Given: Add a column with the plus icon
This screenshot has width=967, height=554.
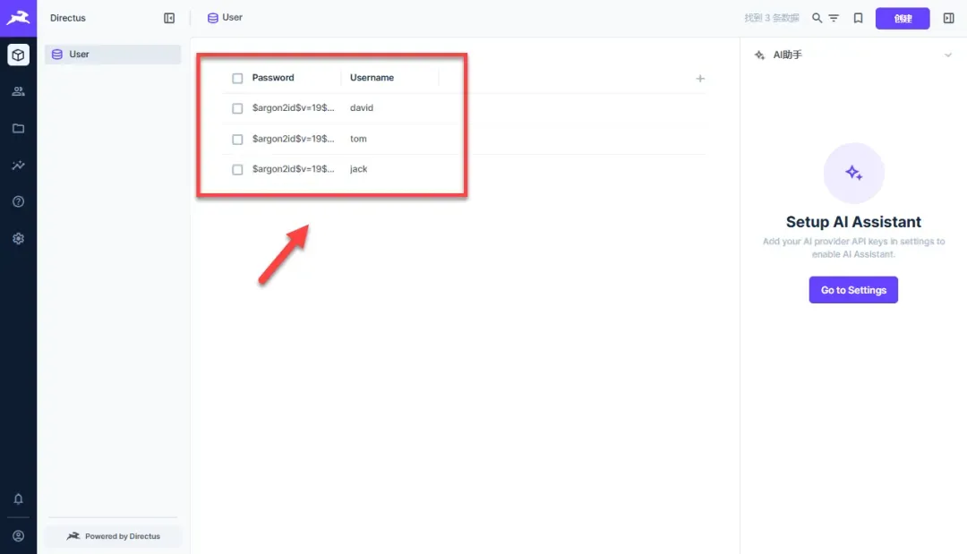Looking at the screenshot, I should click(x=700, y=78).
